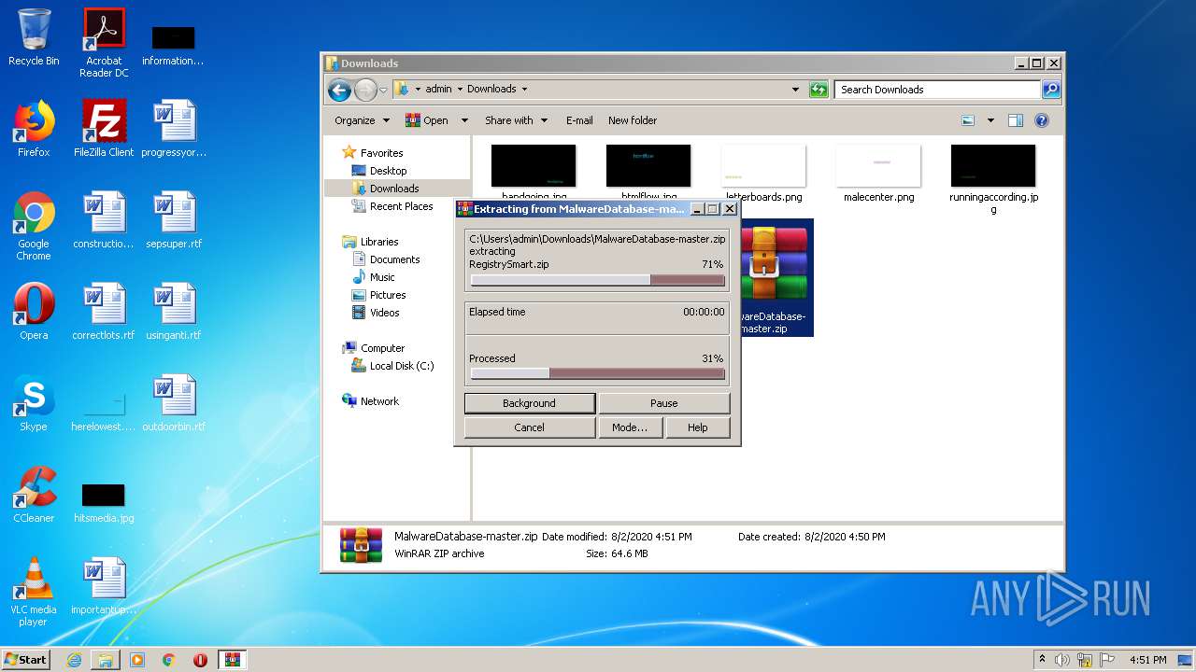
Task: Open Help in extraction dialog
Action: coord(697,427)
